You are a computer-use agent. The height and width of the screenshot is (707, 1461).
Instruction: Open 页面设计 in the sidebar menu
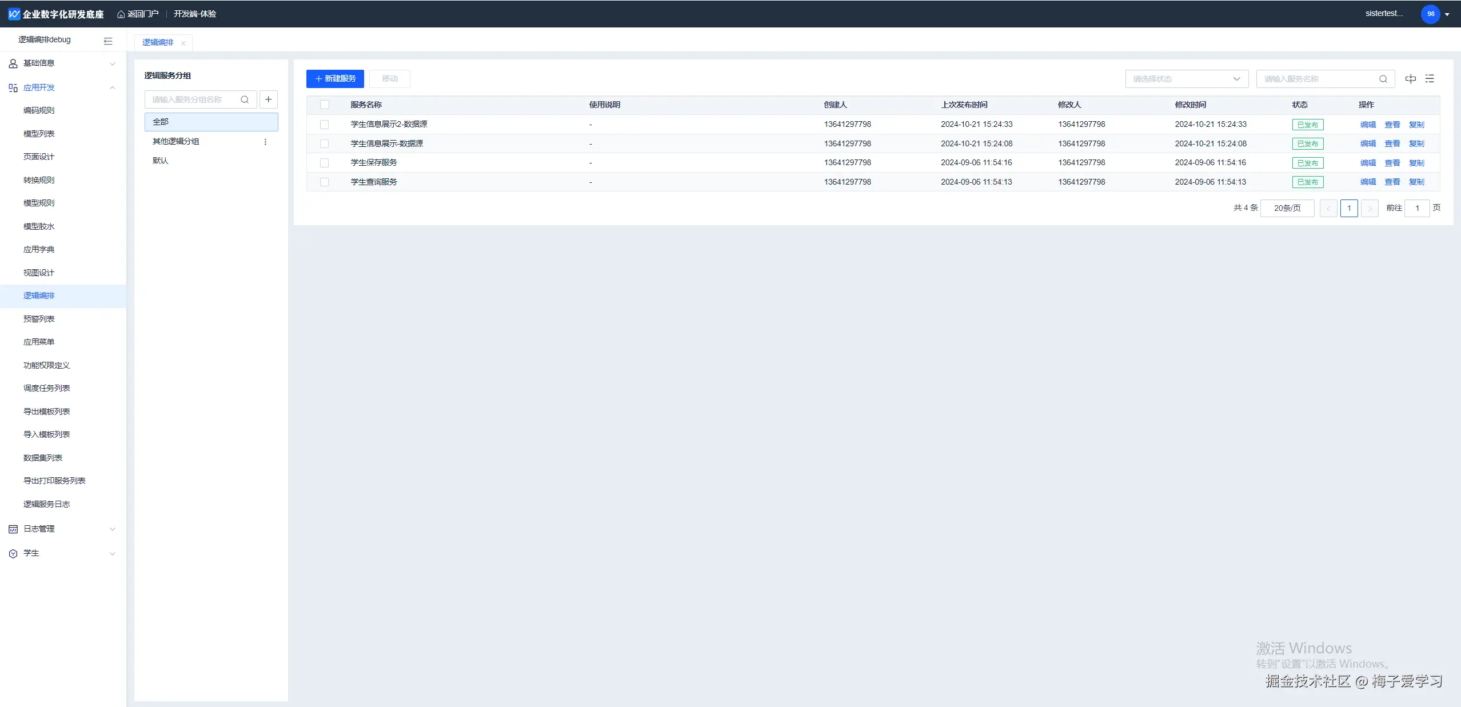point(39,157)
